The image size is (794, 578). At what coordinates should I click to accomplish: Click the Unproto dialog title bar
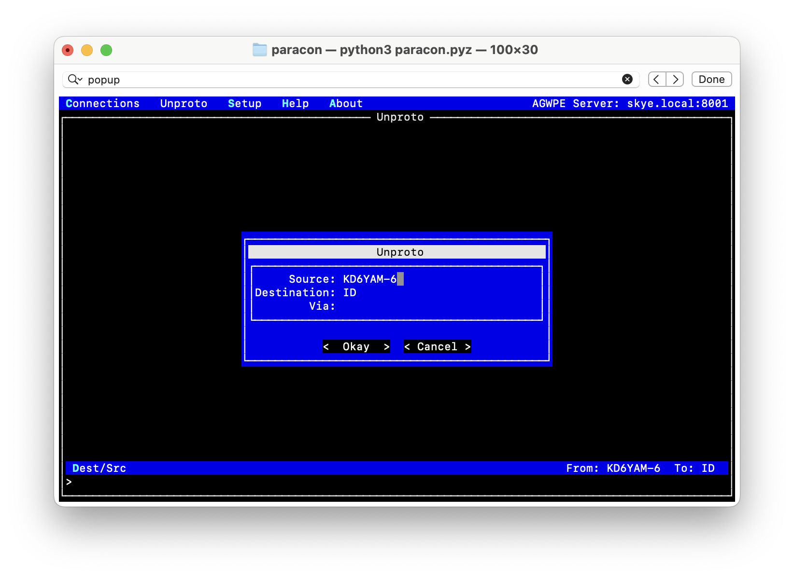click(x=397, y=252)
